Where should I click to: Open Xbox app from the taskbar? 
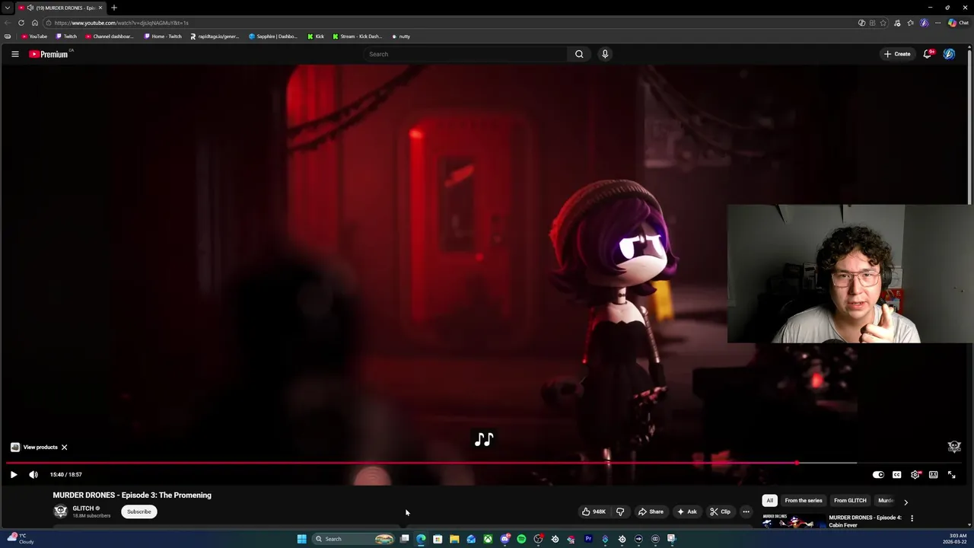pyautogui.click(x=488, y=539)
